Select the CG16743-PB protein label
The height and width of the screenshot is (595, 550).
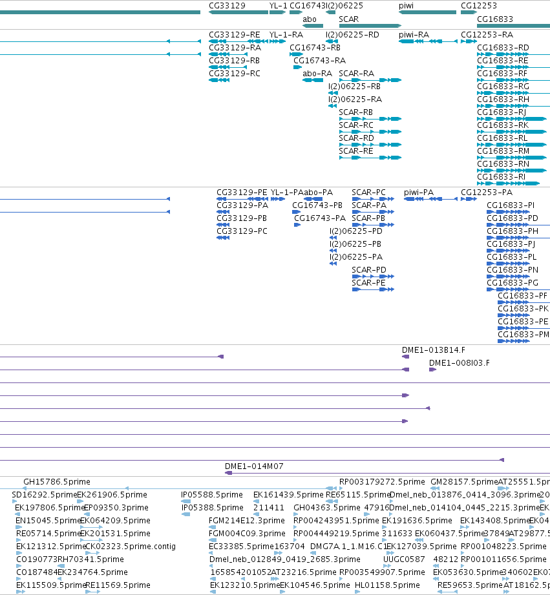317,205
